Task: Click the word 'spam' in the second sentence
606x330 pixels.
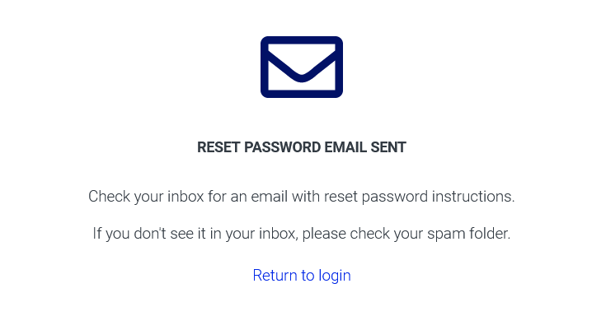Action: pos(446,235)
